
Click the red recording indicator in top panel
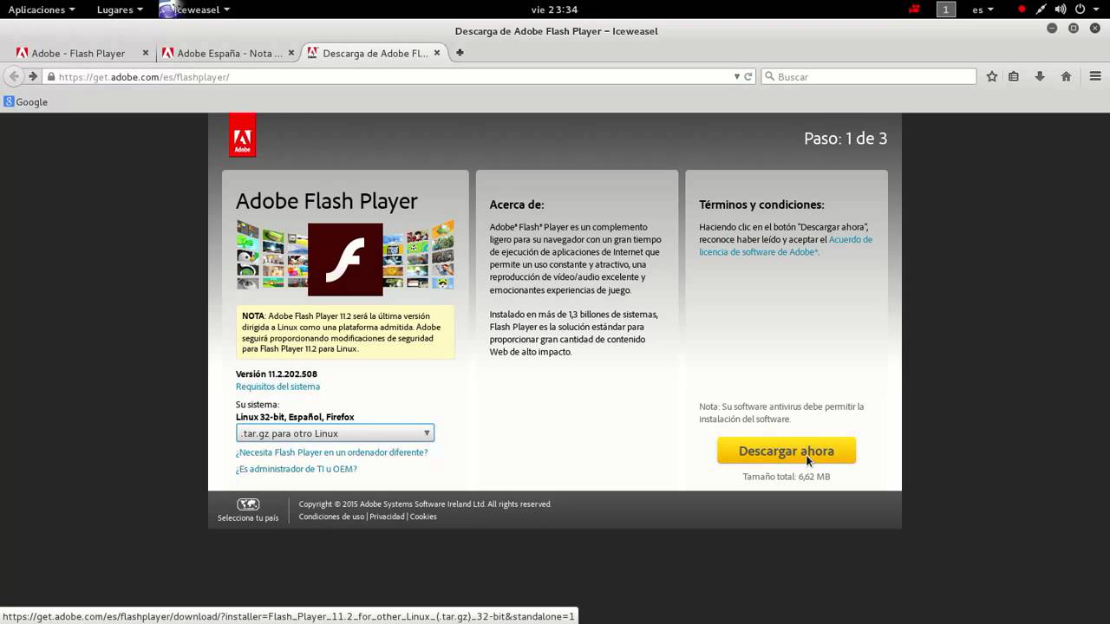tap(1022, 10)
